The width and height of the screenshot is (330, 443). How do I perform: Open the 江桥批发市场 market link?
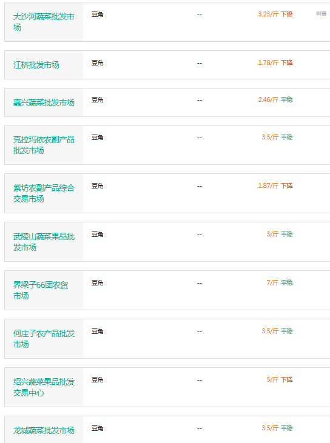[36, 65]
